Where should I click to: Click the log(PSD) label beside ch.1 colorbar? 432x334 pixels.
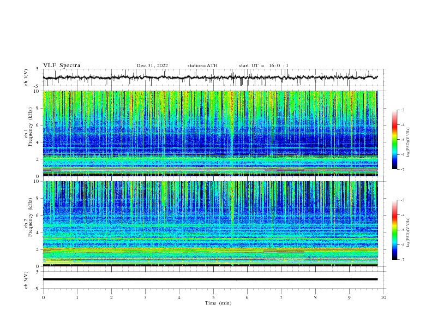coord(409,142)
